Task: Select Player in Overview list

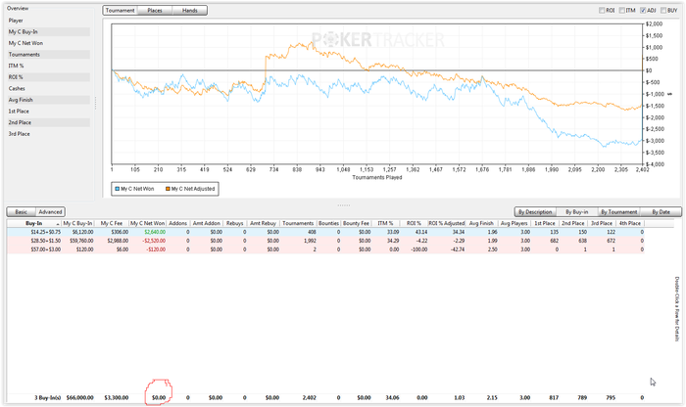Action: [49, 21]
